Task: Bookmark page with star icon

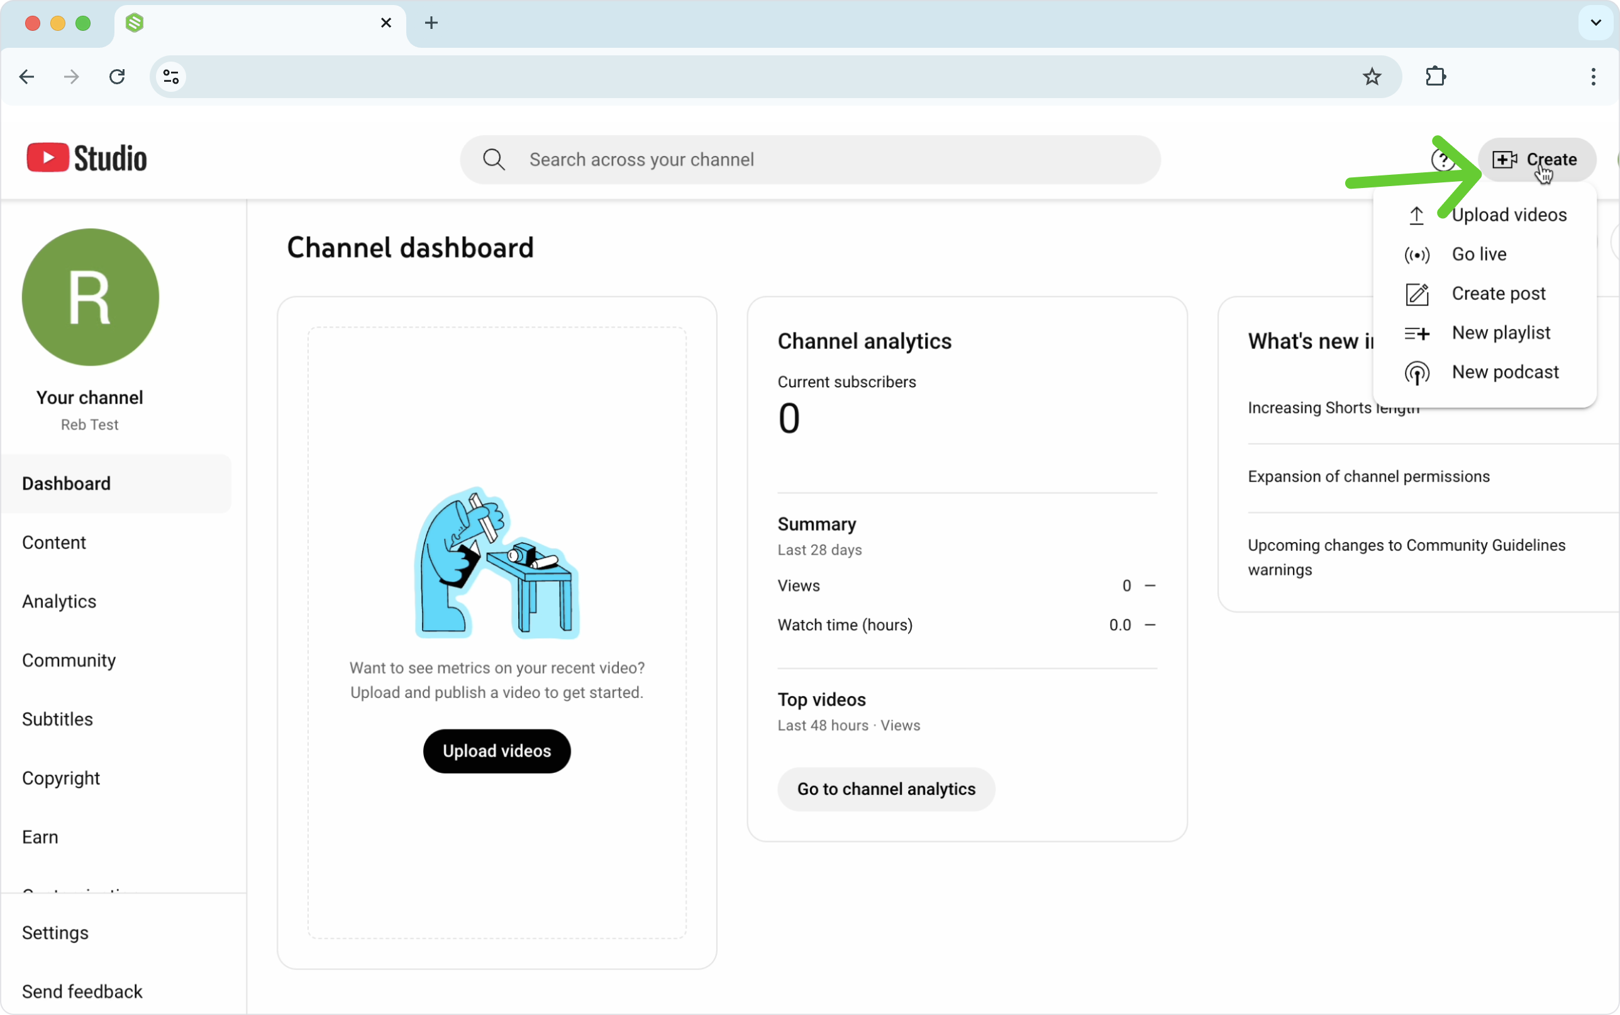Action: coord(1372,77)
